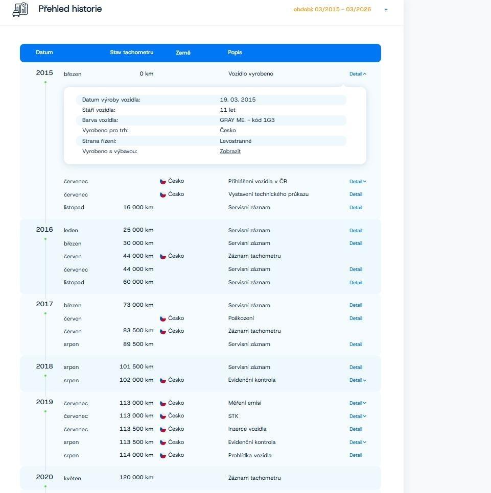491x493 pixels.
Task: Click Czech flag icon beside Poškození entry
Action: [x=163, y=318]
